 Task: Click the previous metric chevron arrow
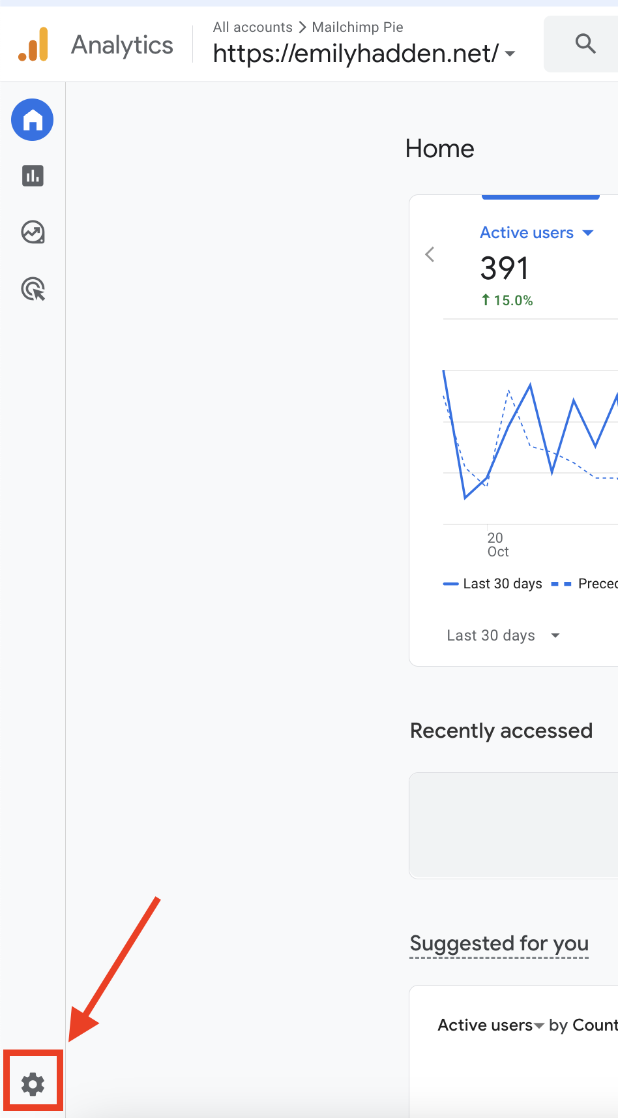point(430,254)
